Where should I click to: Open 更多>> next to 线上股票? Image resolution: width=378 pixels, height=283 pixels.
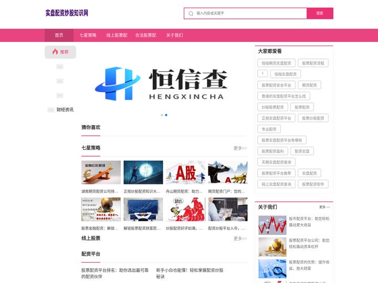pos(240,238)
